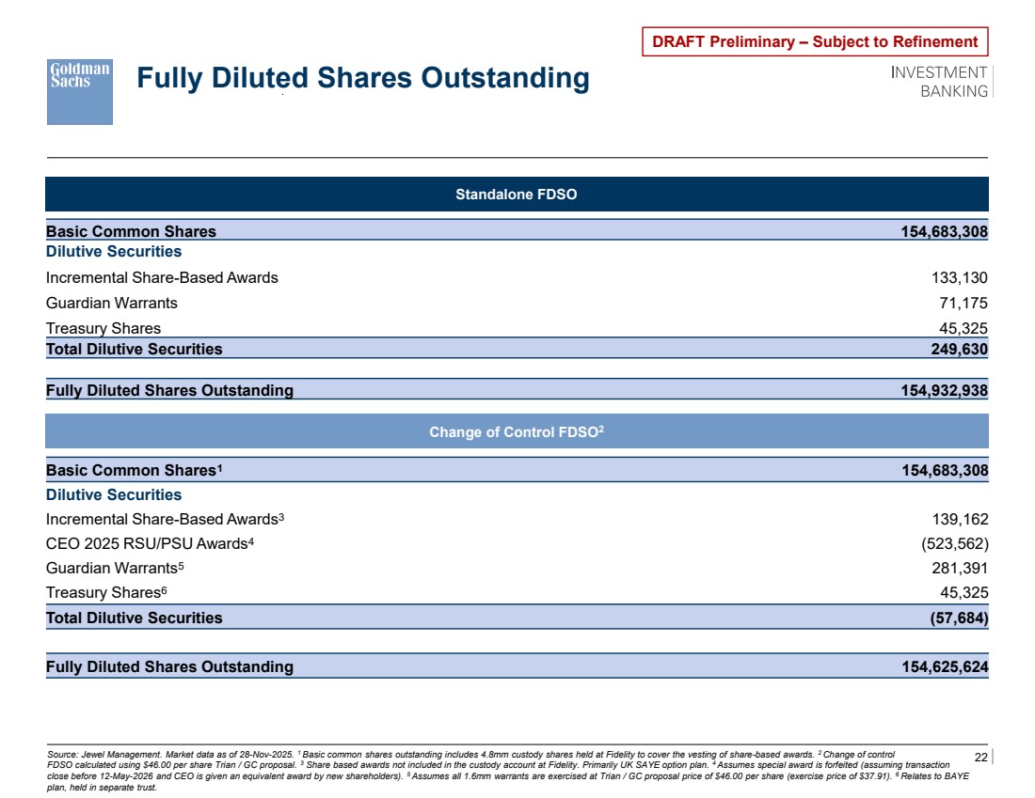
Task: Select the Basic Common Shares label with footnote 1
Action: pyautogui.click(x=135, y=470)
